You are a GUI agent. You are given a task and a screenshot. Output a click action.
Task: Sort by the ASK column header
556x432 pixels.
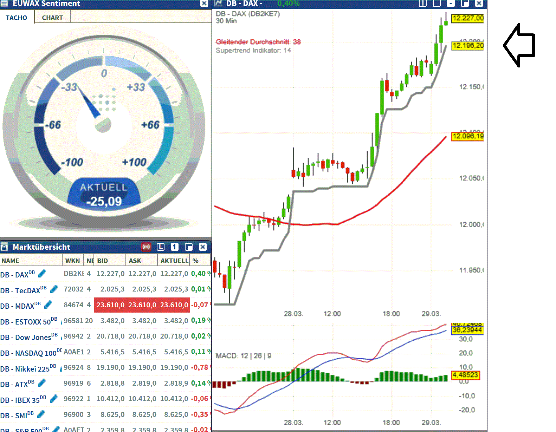coord(142,261)
